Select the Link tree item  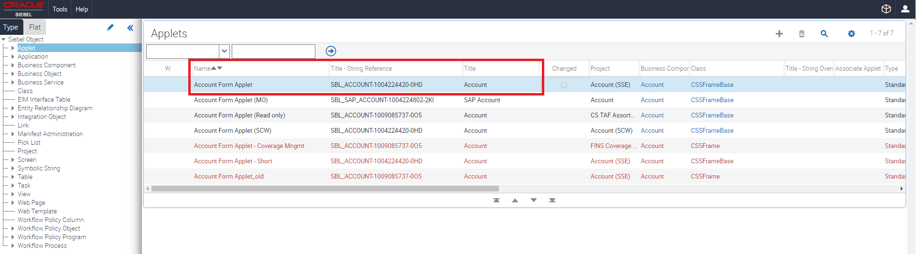tap(23, 126)
